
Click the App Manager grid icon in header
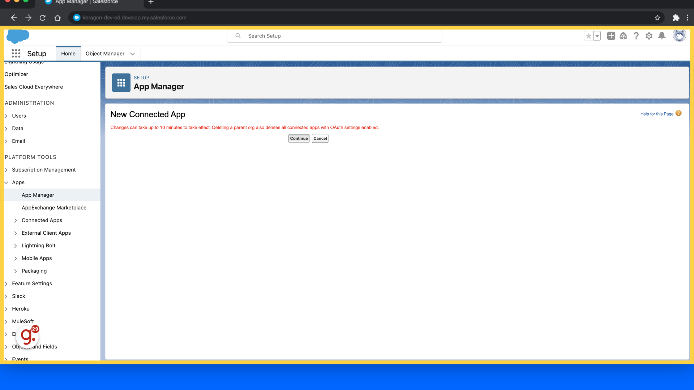[x=121, y=83]
